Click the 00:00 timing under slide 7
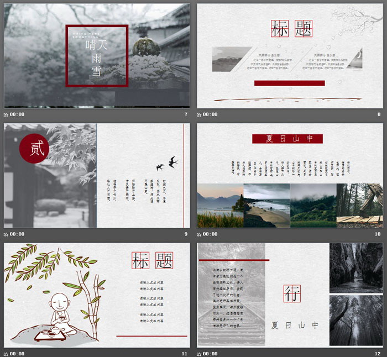Screen dimensions: 387x357 (17, 114)
